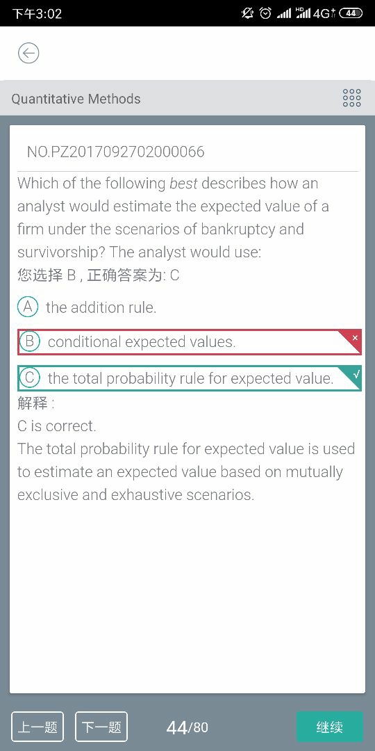Viewport: 375px width, 751px height.
Task: Go to previous question 上一题
Action: coord(37,727)
